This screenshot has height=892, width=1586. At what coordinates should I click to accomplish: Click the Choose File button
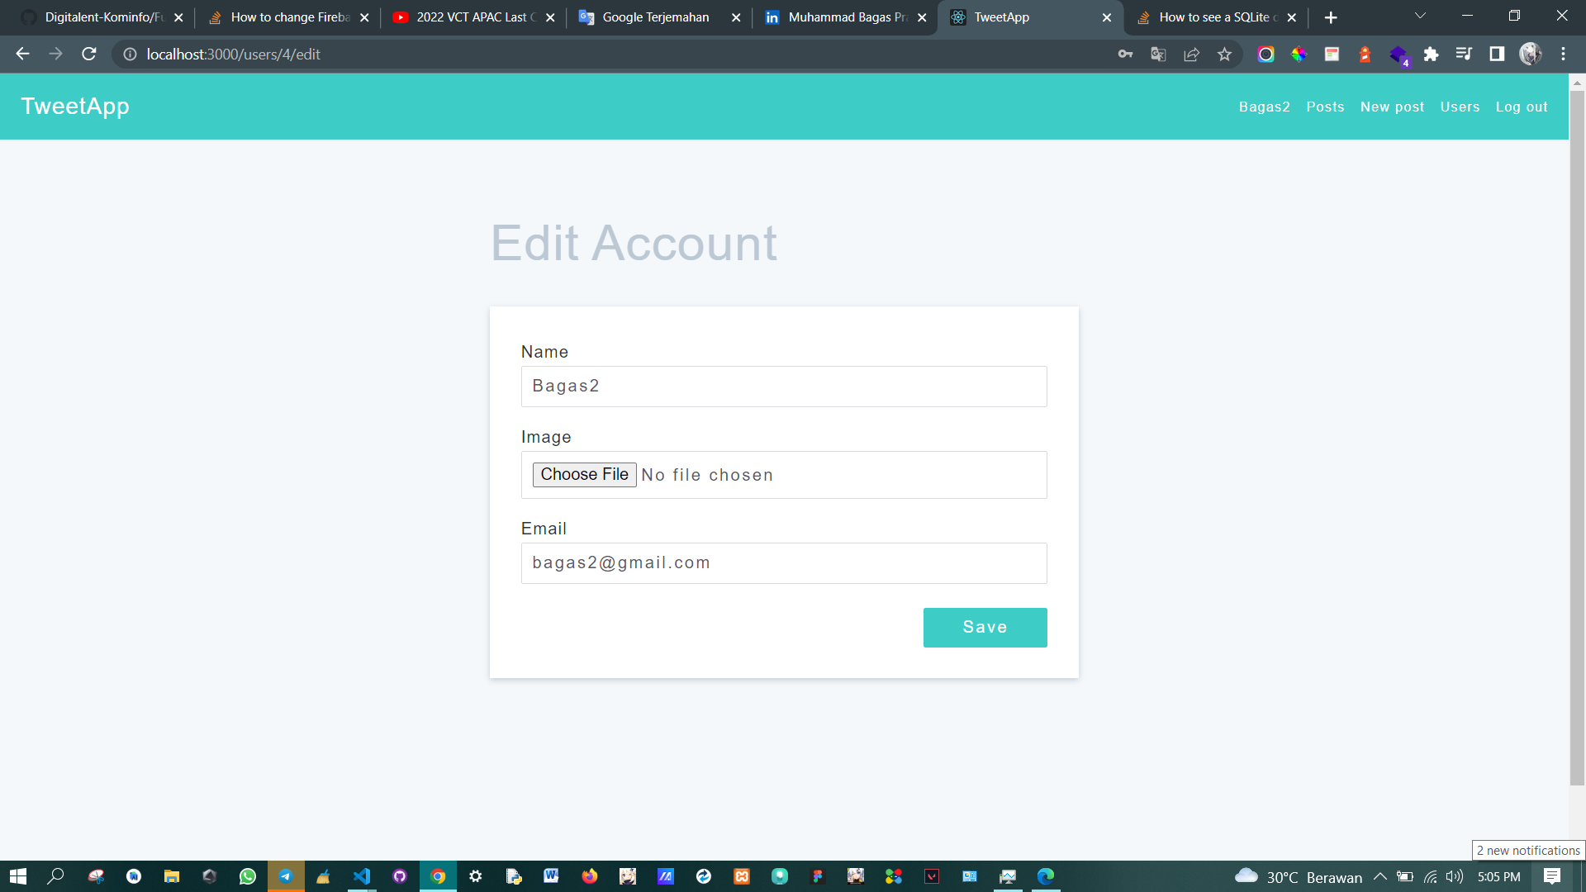coord(584,474)
